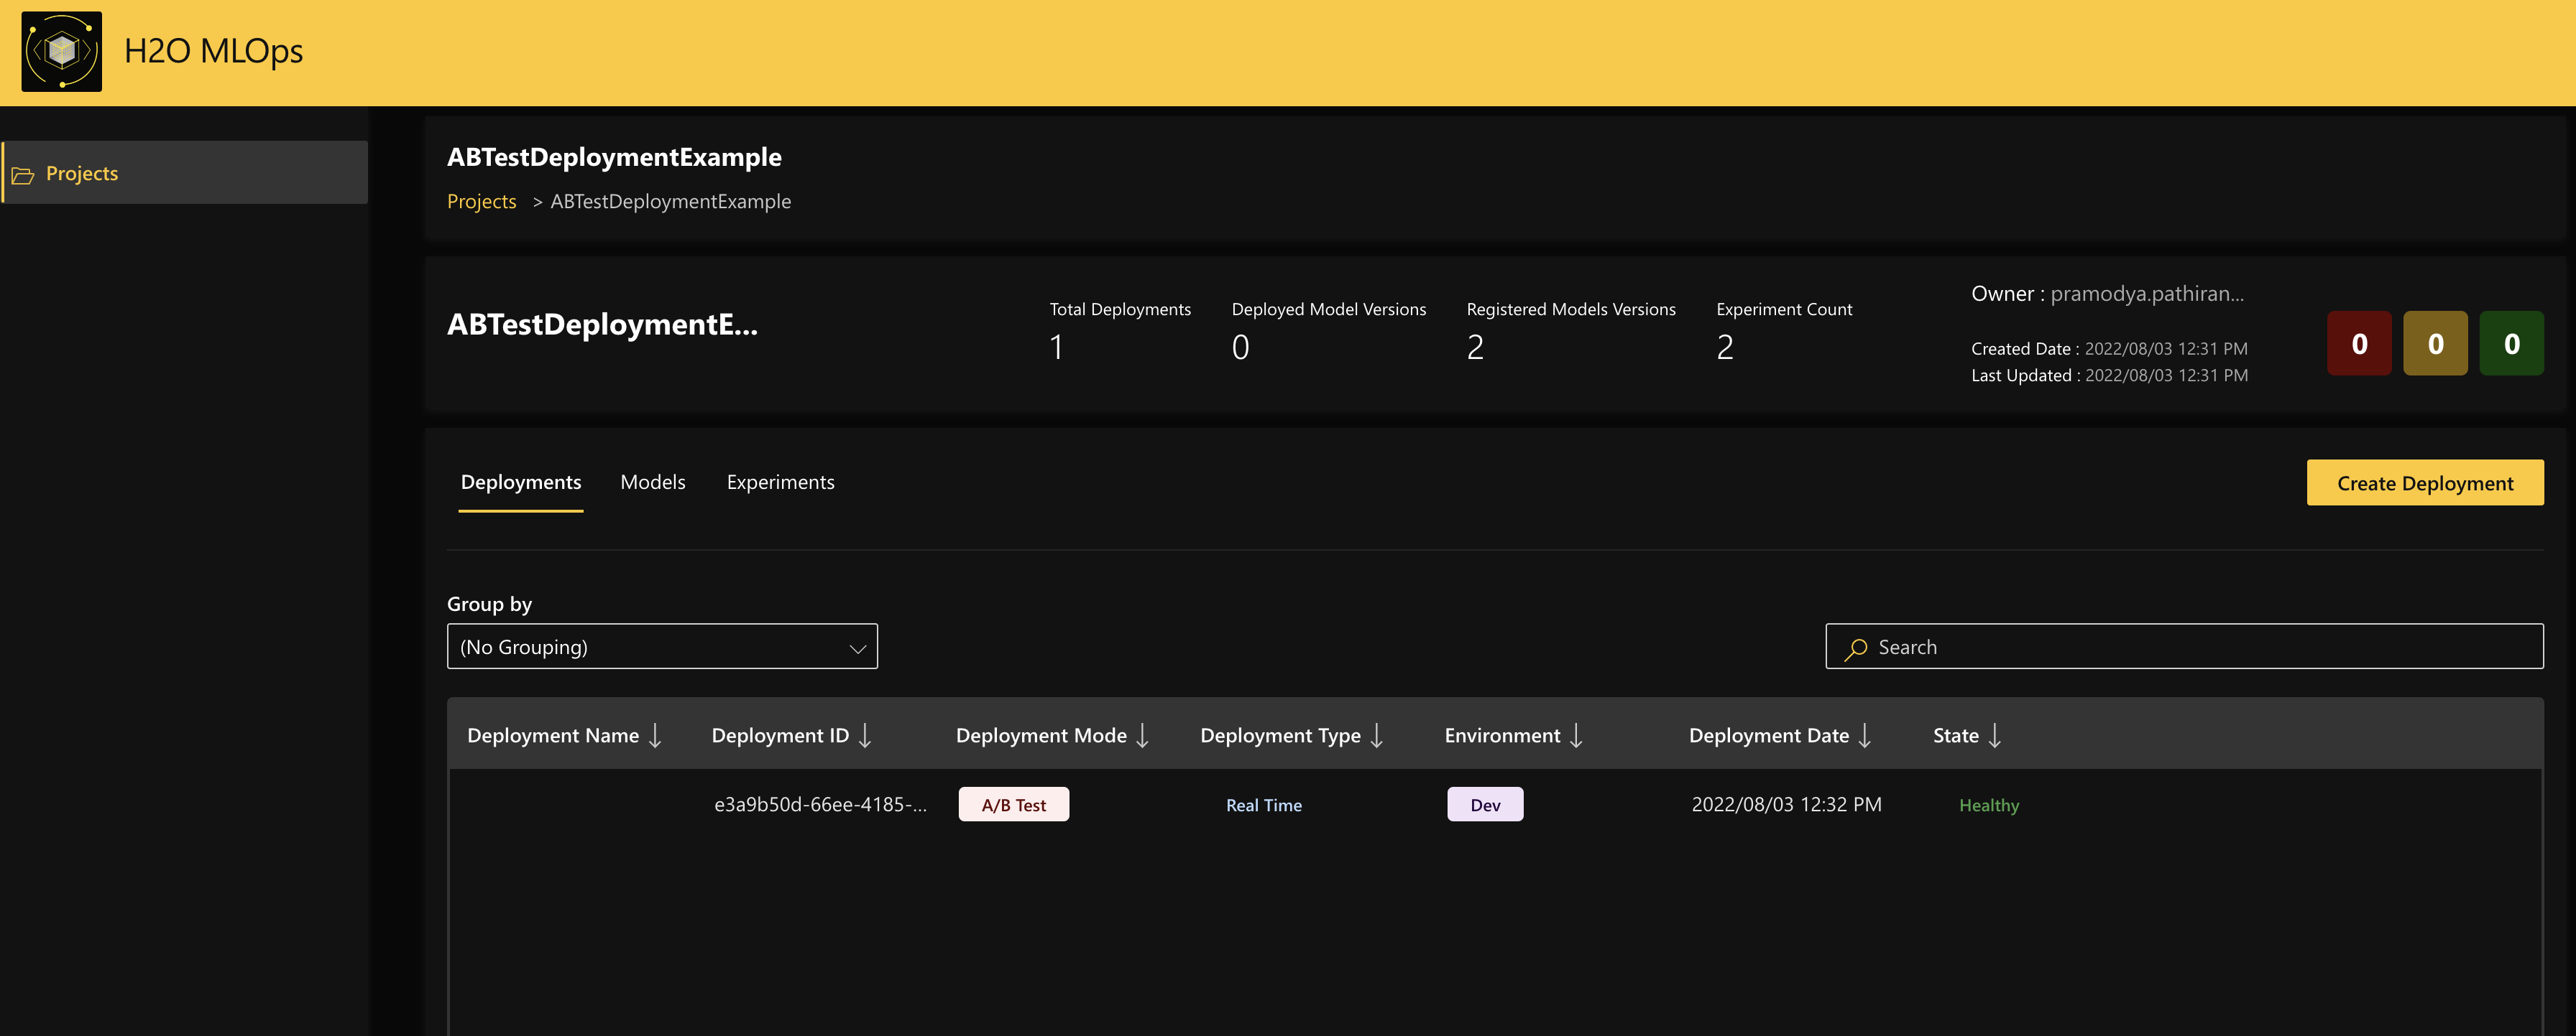
Task: Click the Deployment Name column header
Action: (553, 737)
